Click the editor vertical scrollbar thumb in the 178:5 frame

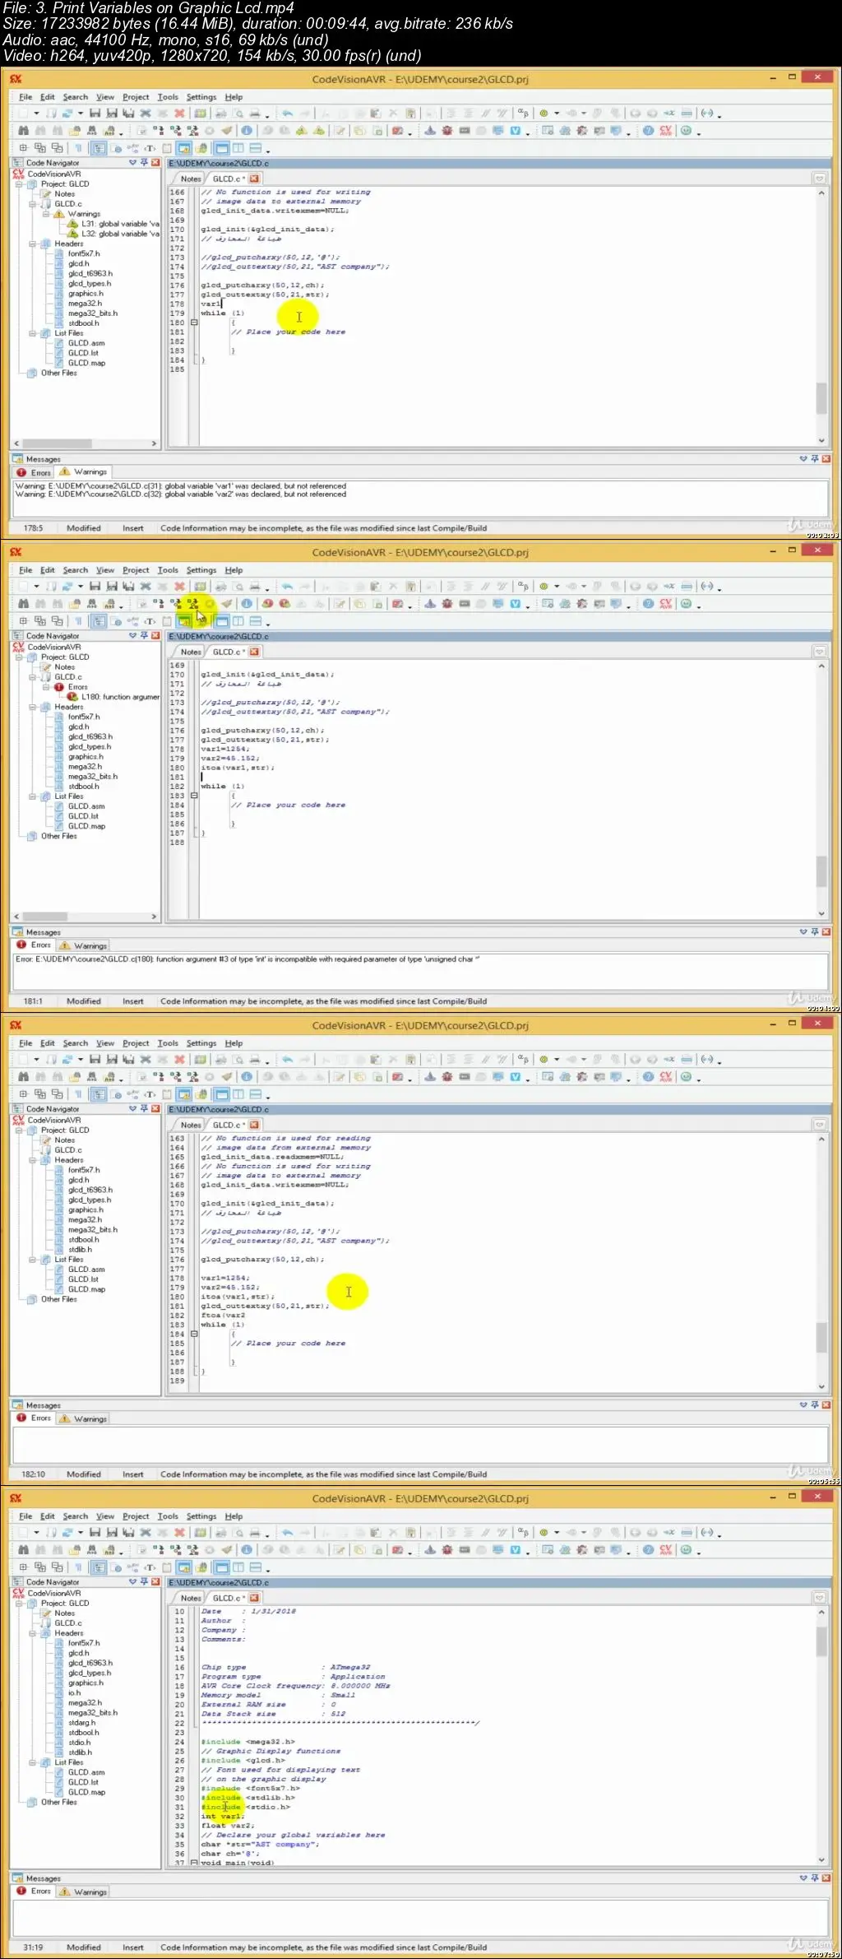tap(821, 398)
